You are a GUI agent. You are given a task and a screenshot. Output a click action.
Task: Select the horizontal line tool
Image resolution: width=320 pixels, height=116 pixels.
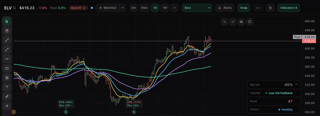click(7, 59)
